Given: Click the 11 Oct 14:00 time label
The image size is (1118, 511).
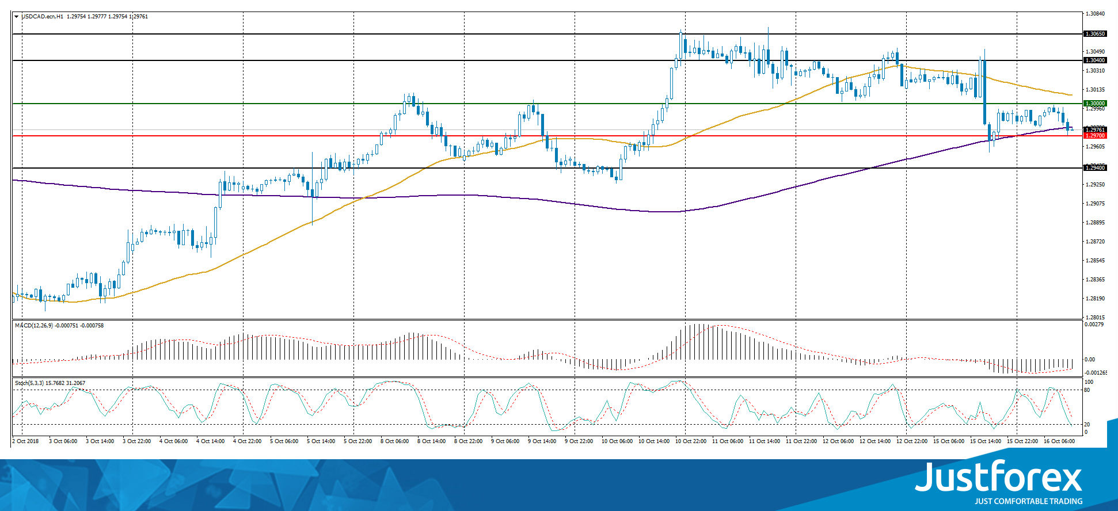Looking at the screenshot, I should 765,441.
